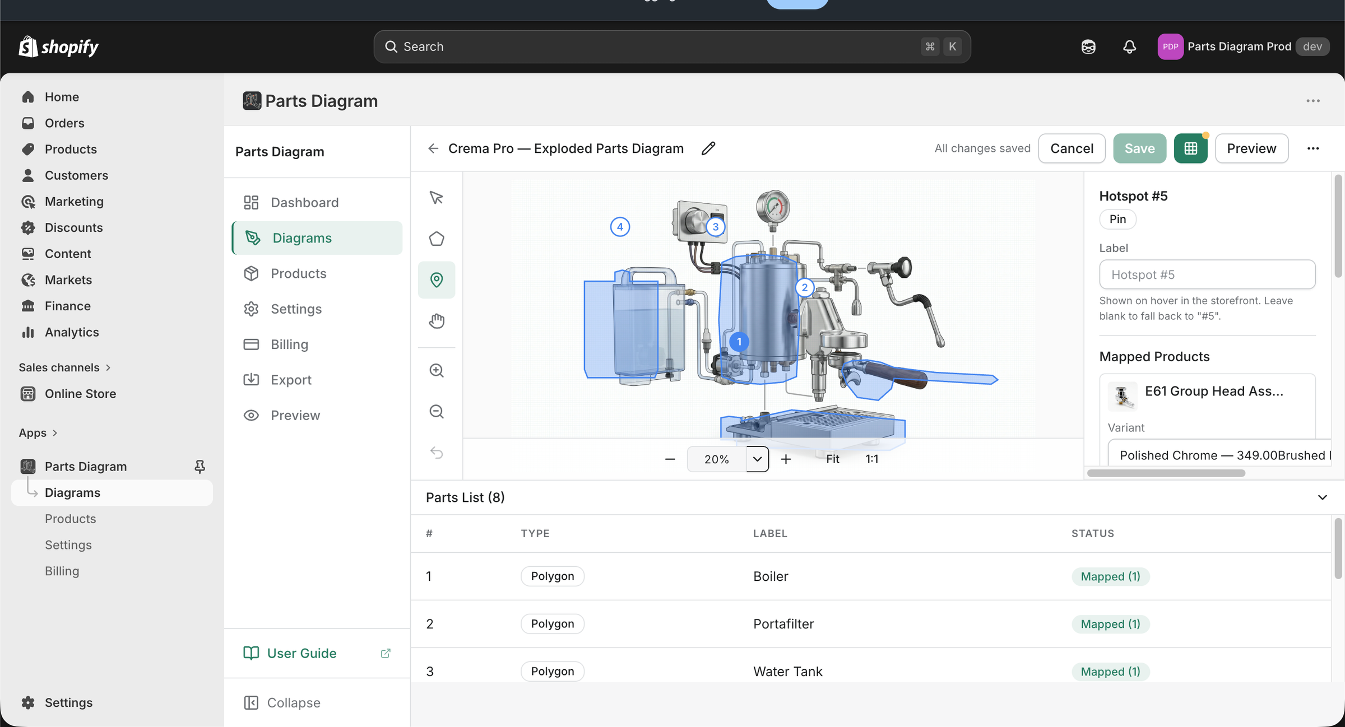The width and height of the screenshot is (1345, 727).
Task: Fit the diagram to view
Action: coord(832,459)
